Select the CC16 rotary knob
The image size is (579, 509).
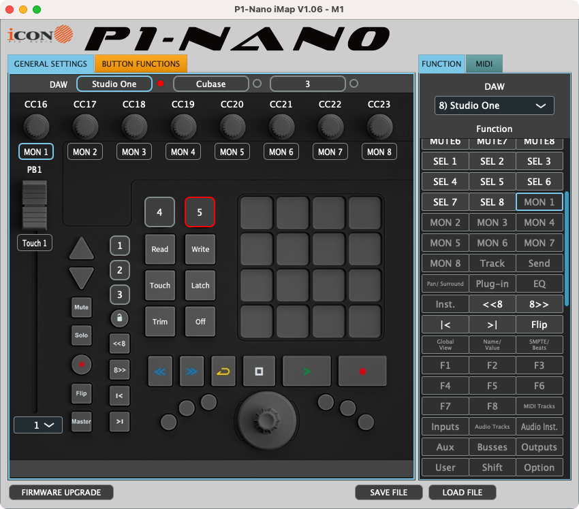tap(36, 127)
